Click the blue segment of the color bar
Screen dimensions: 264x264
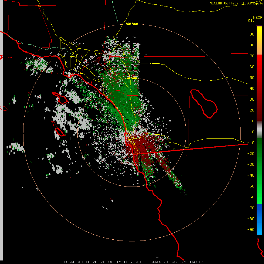(259, 219)
